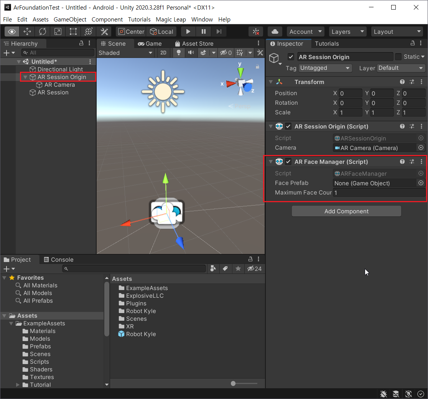Start Play mode
This screenshot has height=399, width=428.
tap(188, 32)
